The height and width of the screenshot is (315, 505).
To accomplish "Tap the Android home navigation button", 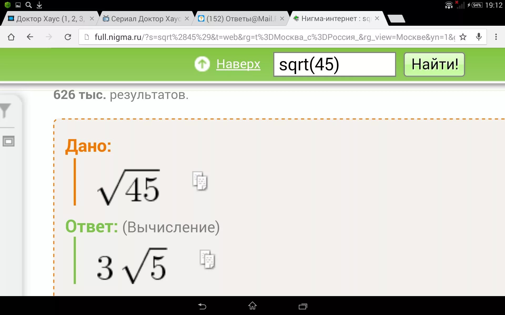I will [252, 306].
